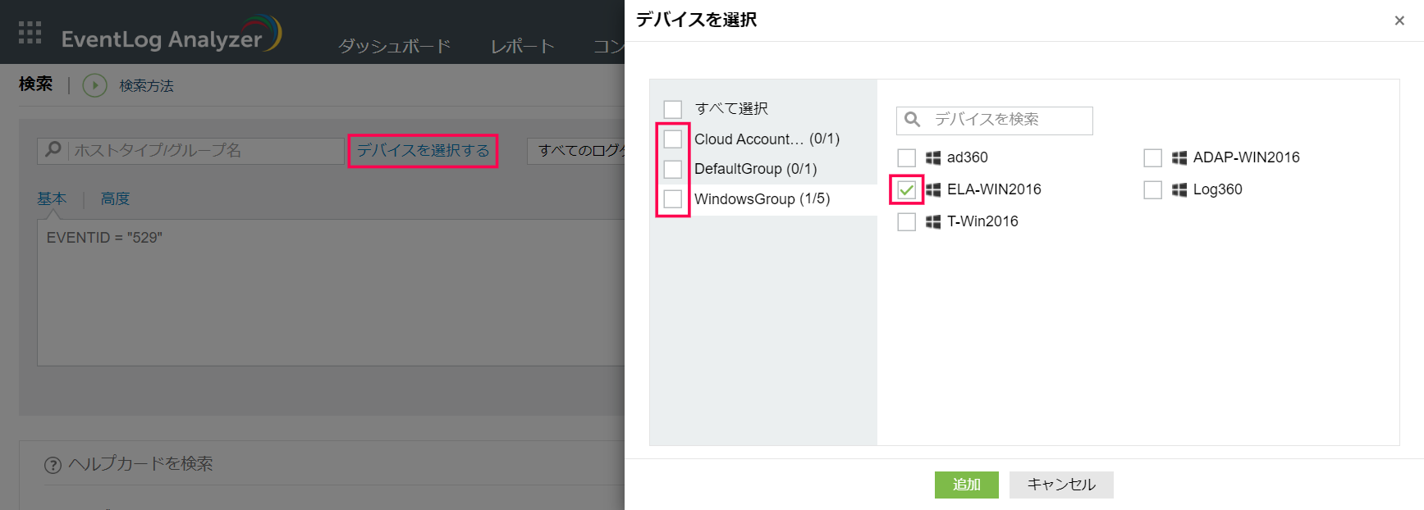Click the Windows icon next to ad360
Screen dimensions: 1424x510
pos(933,157)
